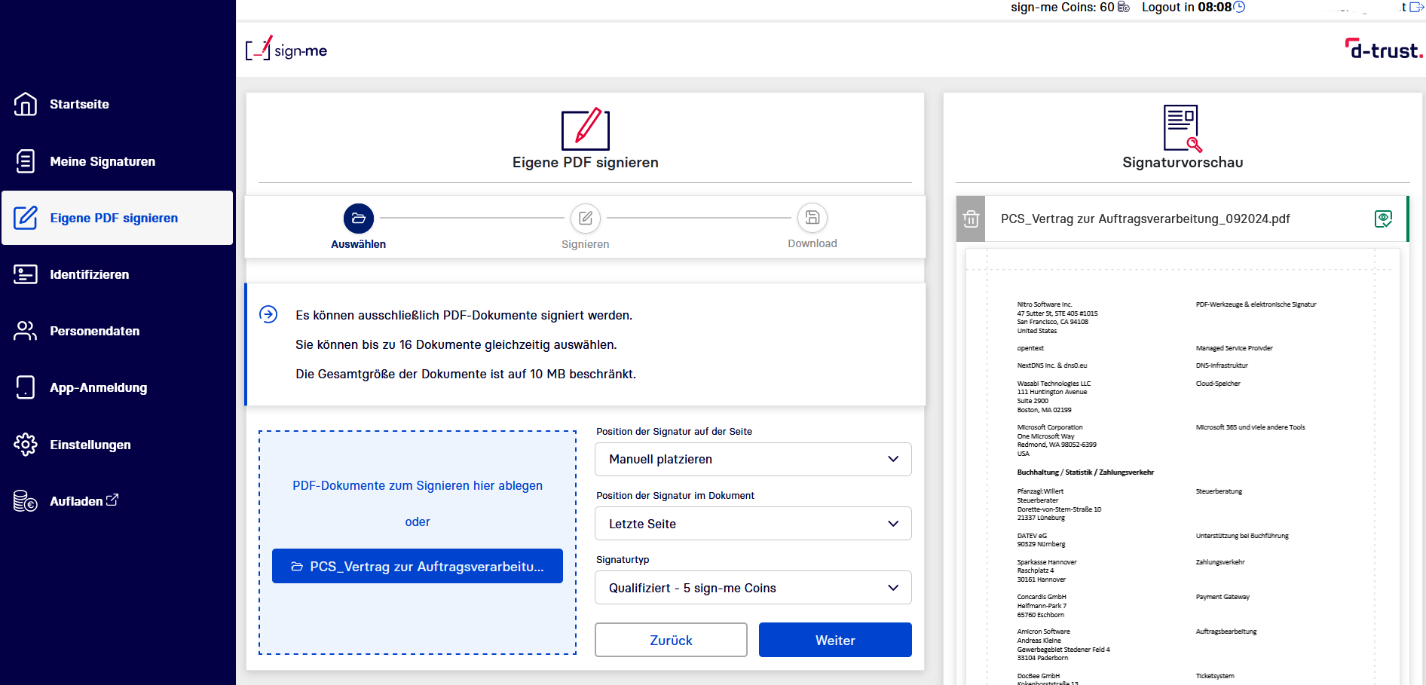Open the signature page position dropdown
This screenshot has width=1426, height=685.
point(753,459)
